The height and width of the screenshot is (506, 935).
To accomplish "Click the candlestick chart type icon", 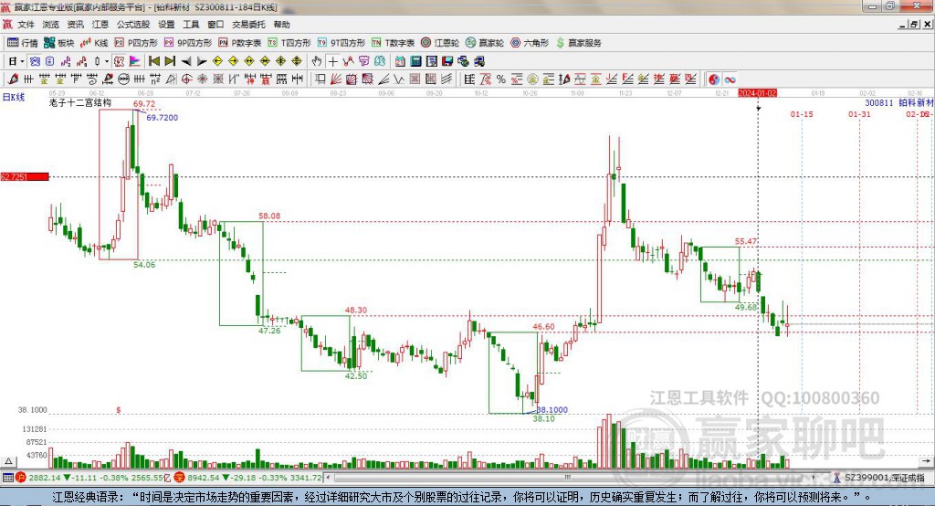I will [x=97, y=61].
